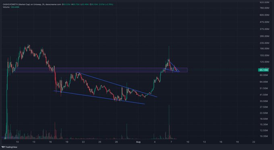
Task: Click the 4 date label on the time axis
Action: 155,142
